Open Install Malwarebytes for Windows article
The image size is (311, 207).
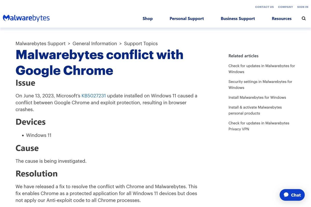pyautogui.click(x=257, y=98)
